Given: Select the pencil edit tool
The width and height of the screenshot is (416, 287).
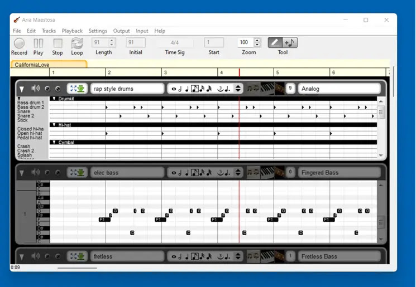Looking at the screenshot, I should click(275, 42).
